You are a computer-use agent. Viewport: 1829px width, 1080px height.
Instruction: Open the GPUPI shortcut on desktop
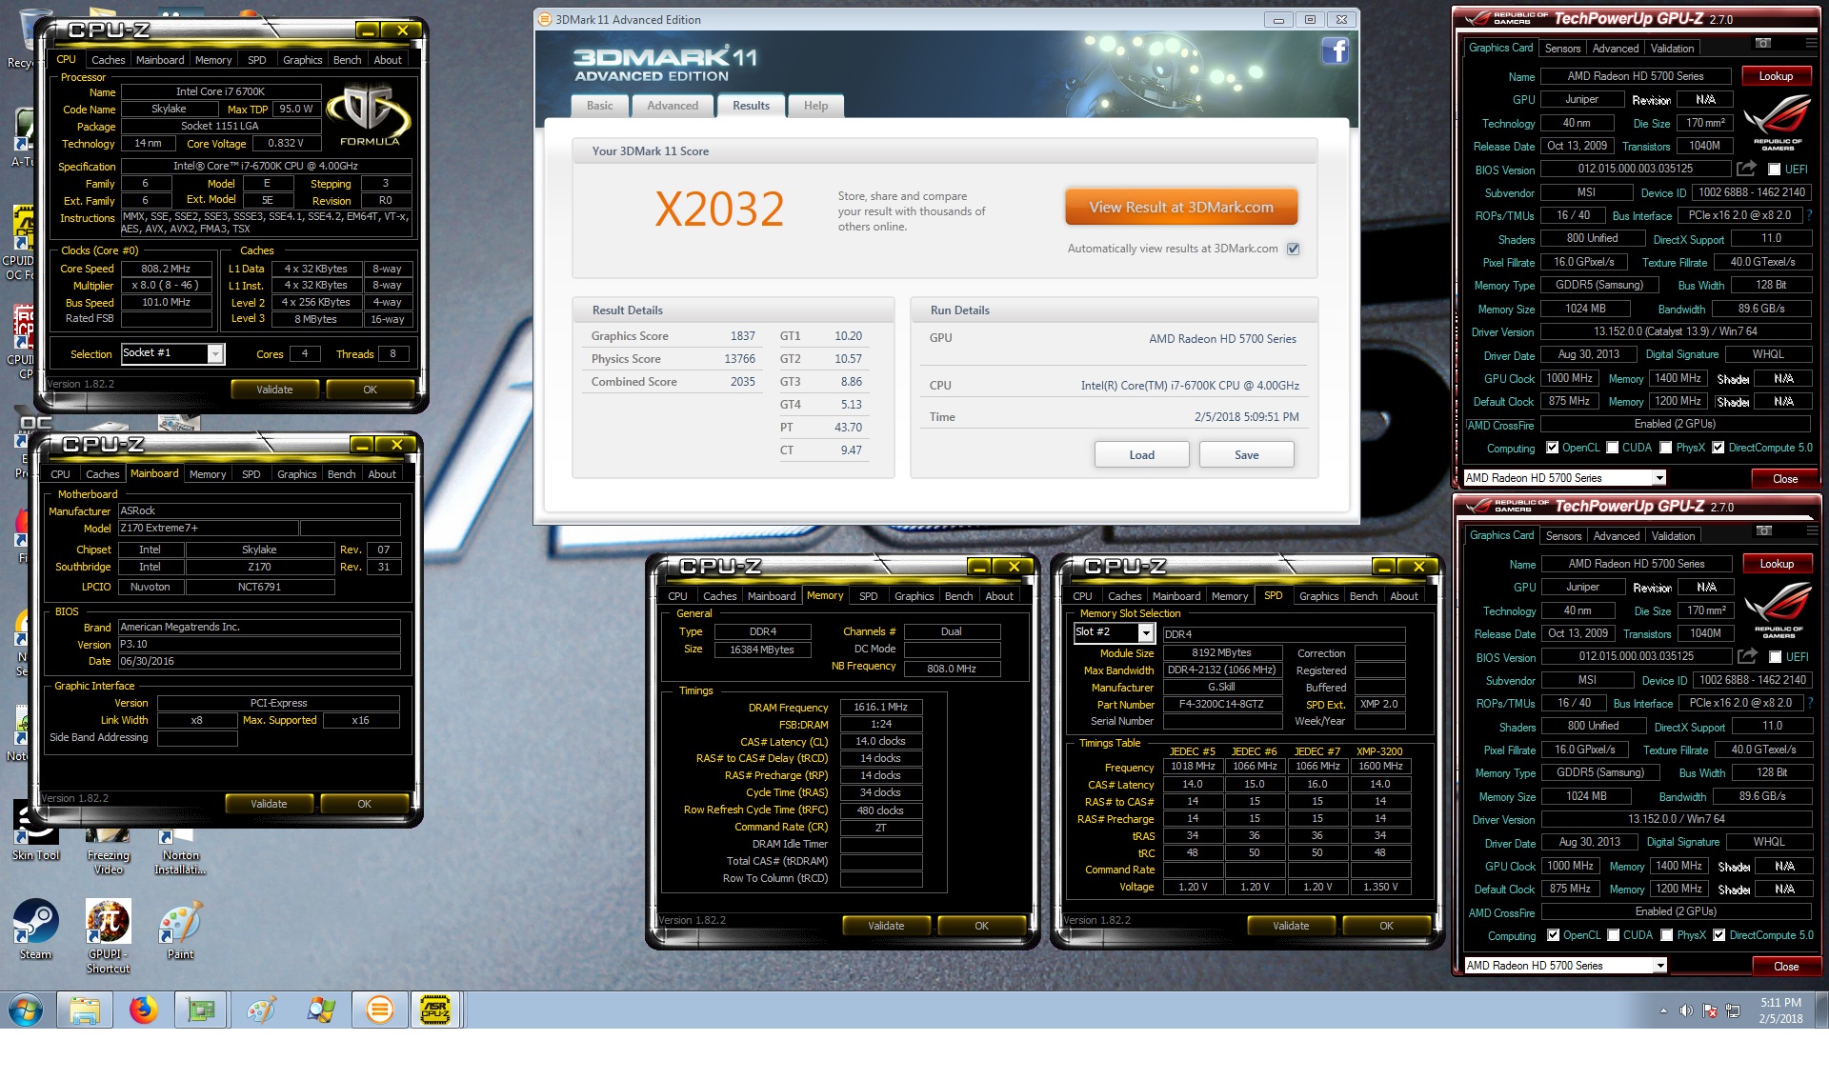108,936
